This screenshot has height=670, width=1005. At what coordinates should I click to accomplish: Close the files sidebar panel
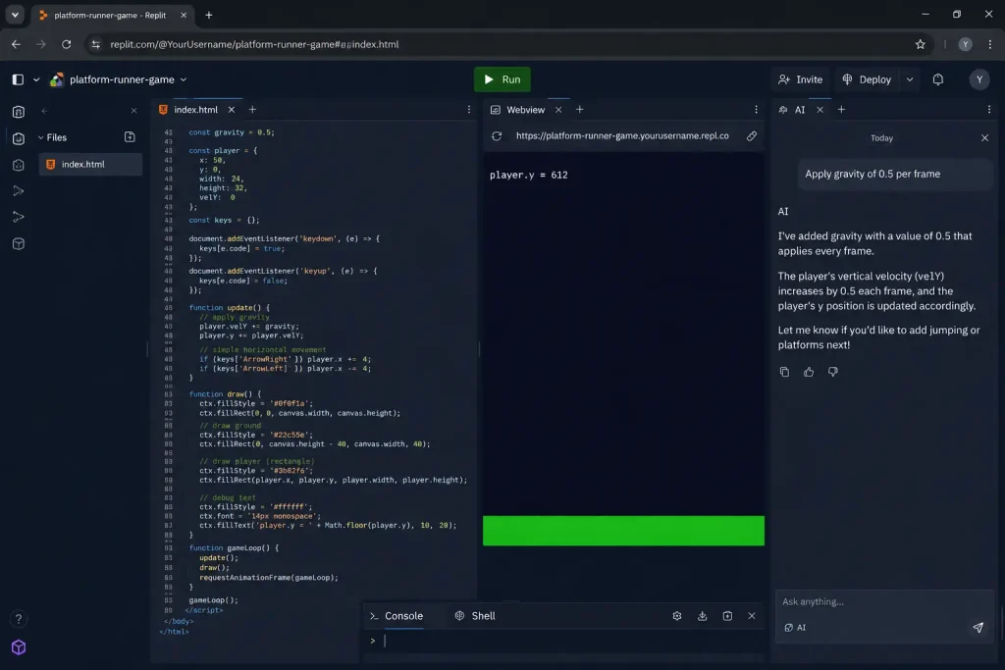click(x=133, y=111)
